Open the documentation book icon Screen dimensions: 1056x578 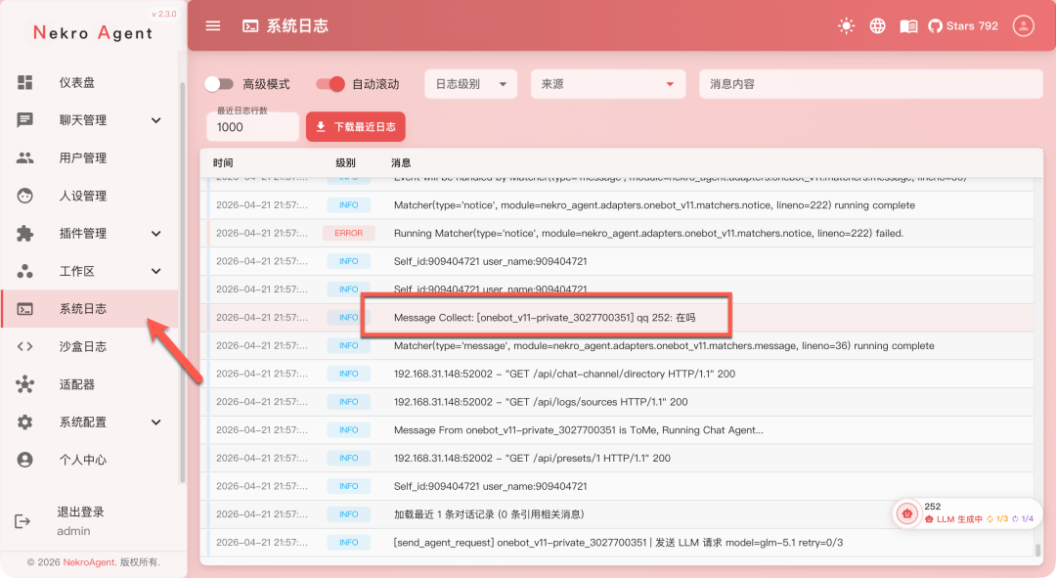tap(908, 26)
